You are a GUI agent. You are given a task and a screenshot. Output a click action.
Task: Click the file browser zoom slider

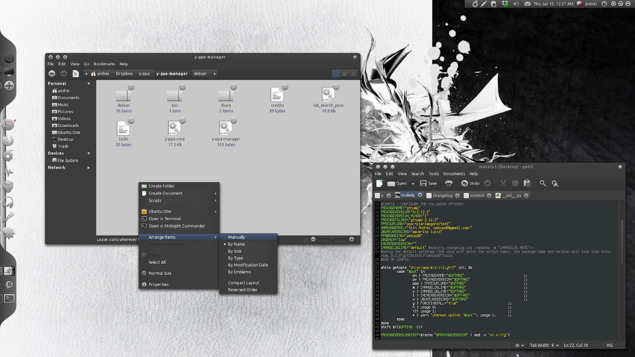[332, 239]
